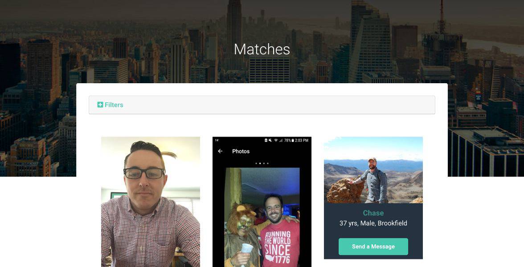Image resolution: width=524 pixels, height=267 pixels.
Task: Click the 2:03 PM clock text
Action: (302, 140)
